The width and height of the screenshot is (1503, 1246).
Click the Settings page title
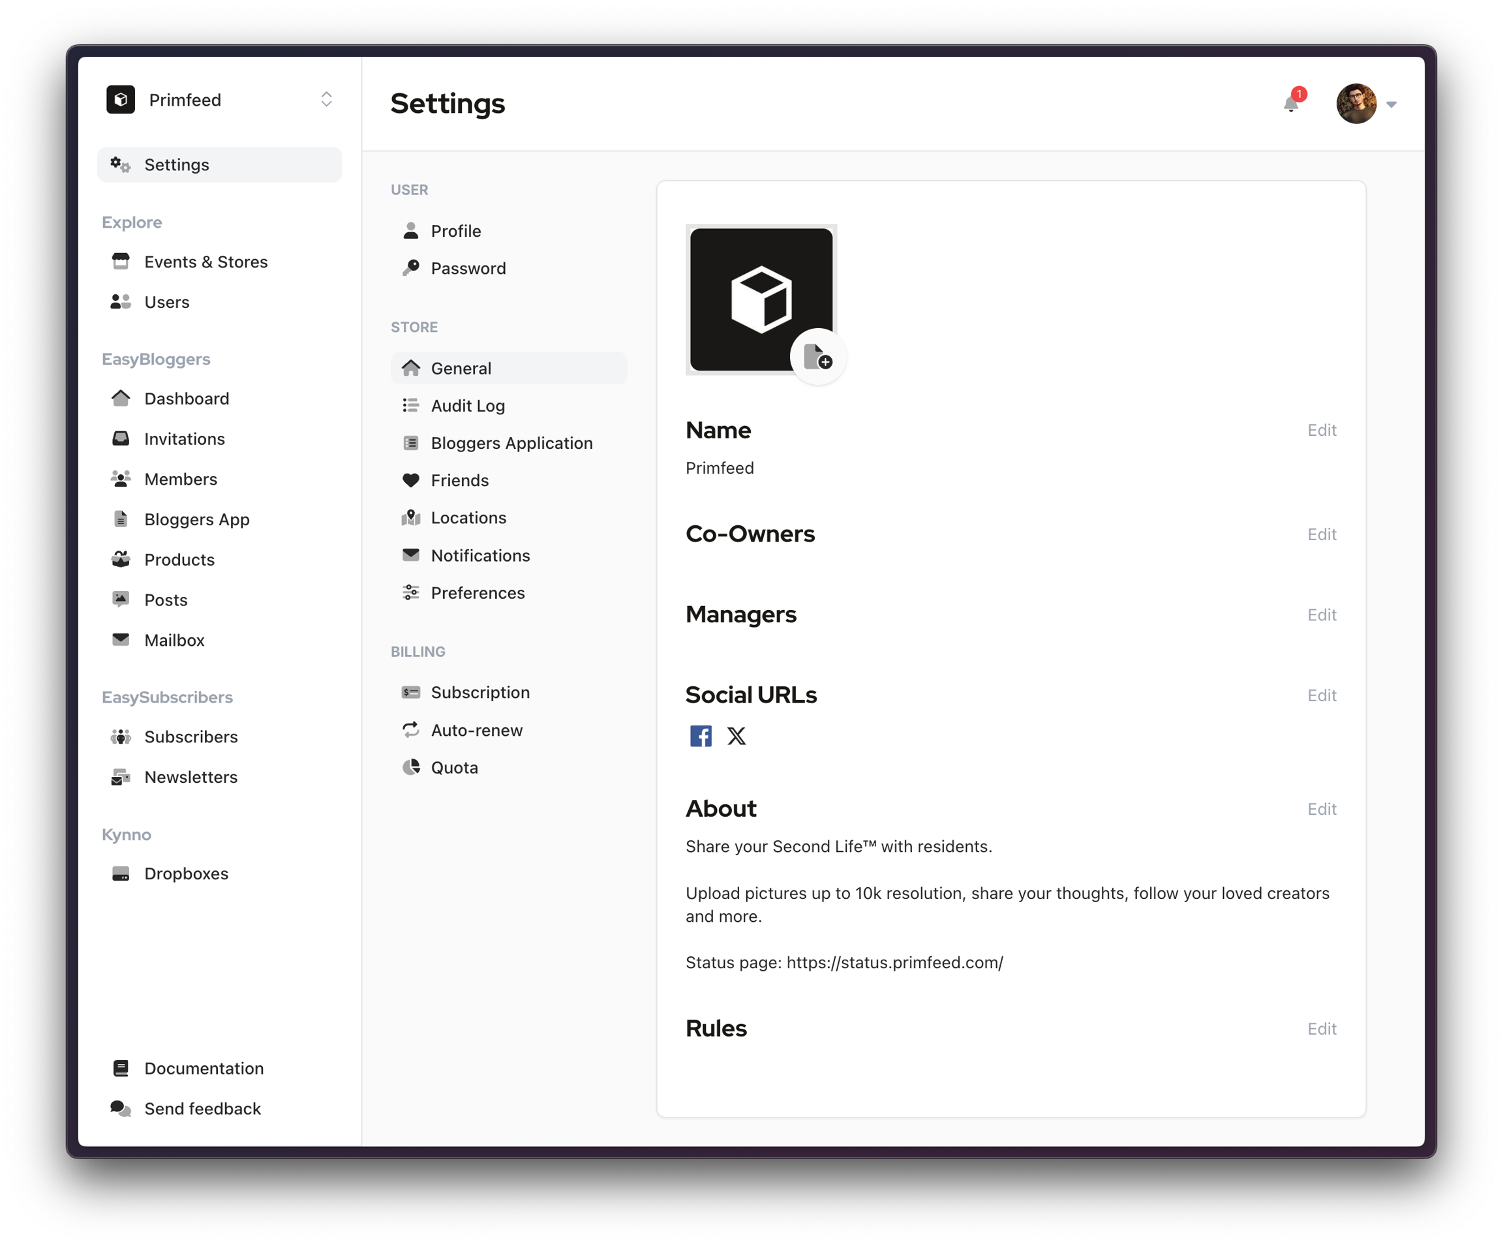pos(448,103)
